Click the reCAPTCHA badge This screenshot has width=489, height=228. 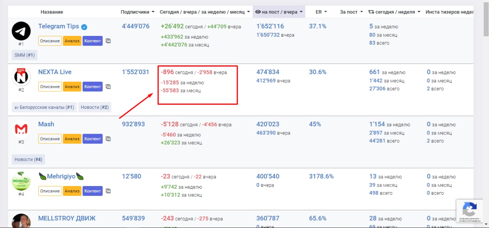coord(469,210)
